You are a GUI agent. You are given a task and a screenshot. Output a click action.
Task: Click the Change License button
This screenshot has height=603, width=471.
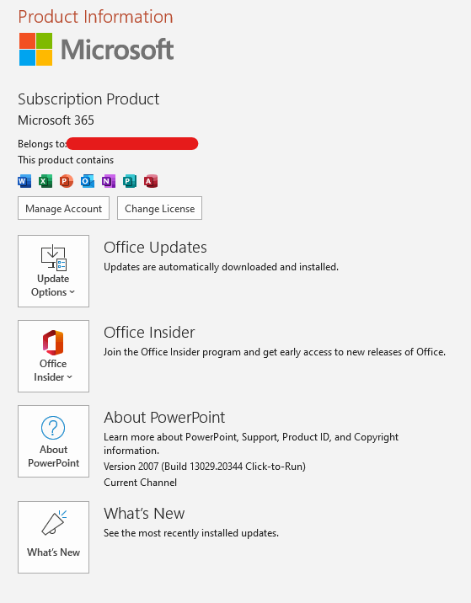coord(160,208)
